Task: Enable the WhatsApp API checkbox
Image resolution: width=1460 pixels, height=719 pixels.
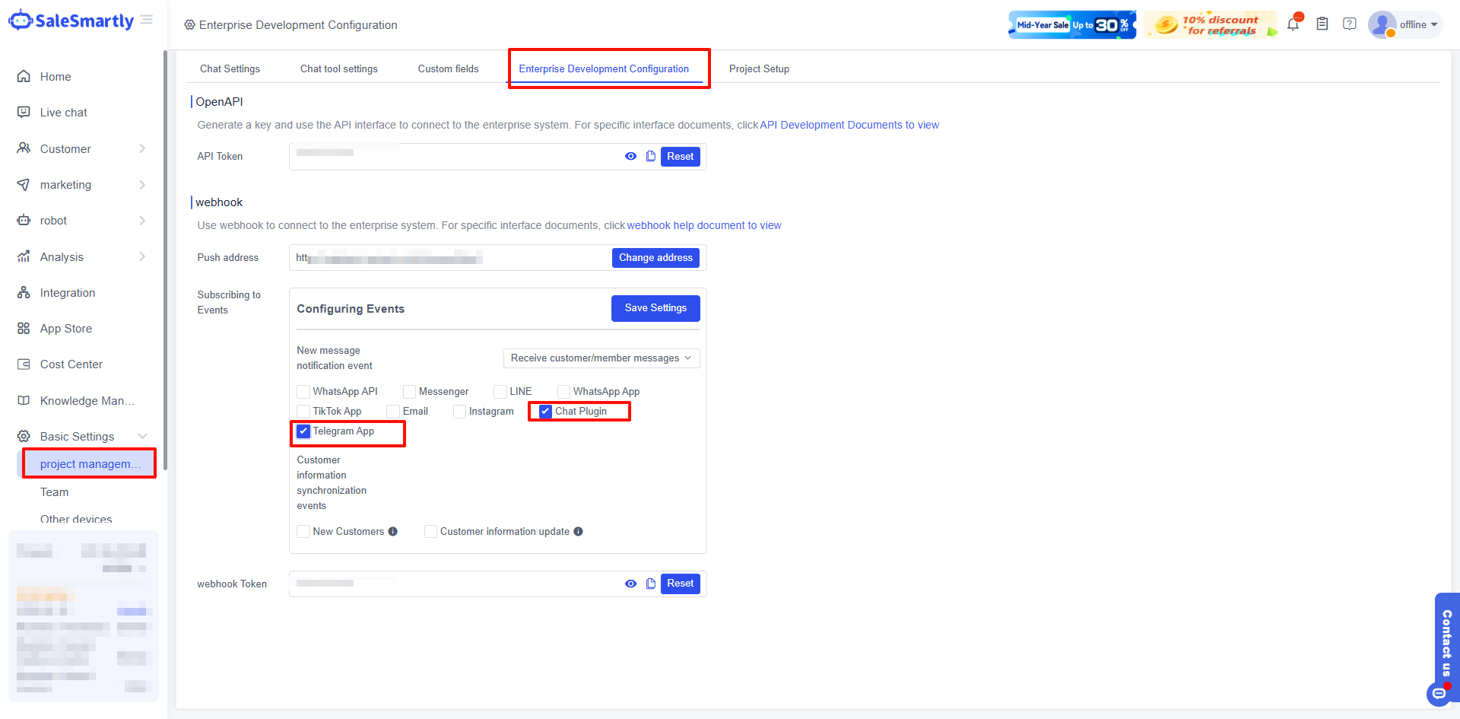Action: (x=303, y=392)
